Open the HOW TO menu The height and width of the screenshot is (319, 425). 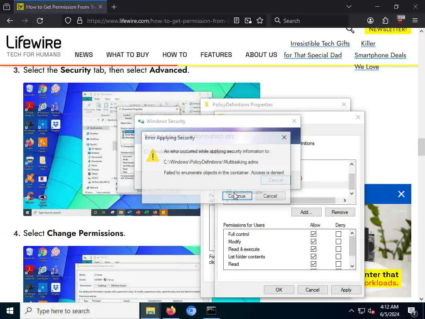tap(175, 55)
